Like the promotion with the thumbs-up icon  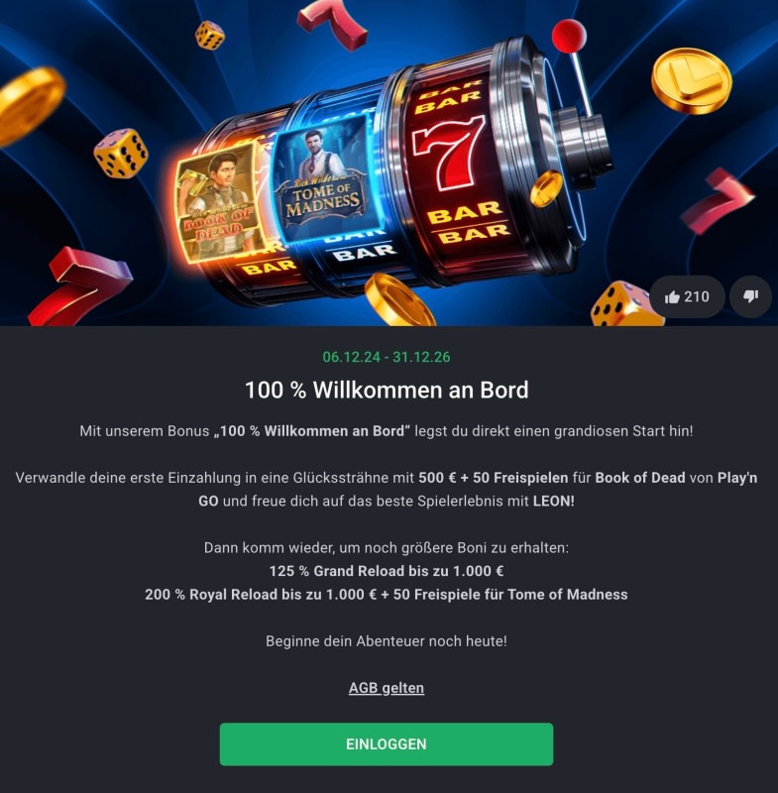tap(687, 296)
